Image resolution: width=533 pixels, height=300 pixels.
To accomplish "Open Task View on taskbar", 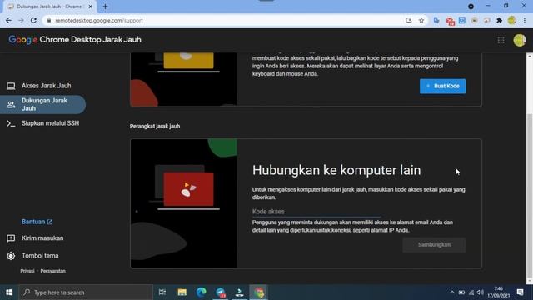I will point(162,292).
